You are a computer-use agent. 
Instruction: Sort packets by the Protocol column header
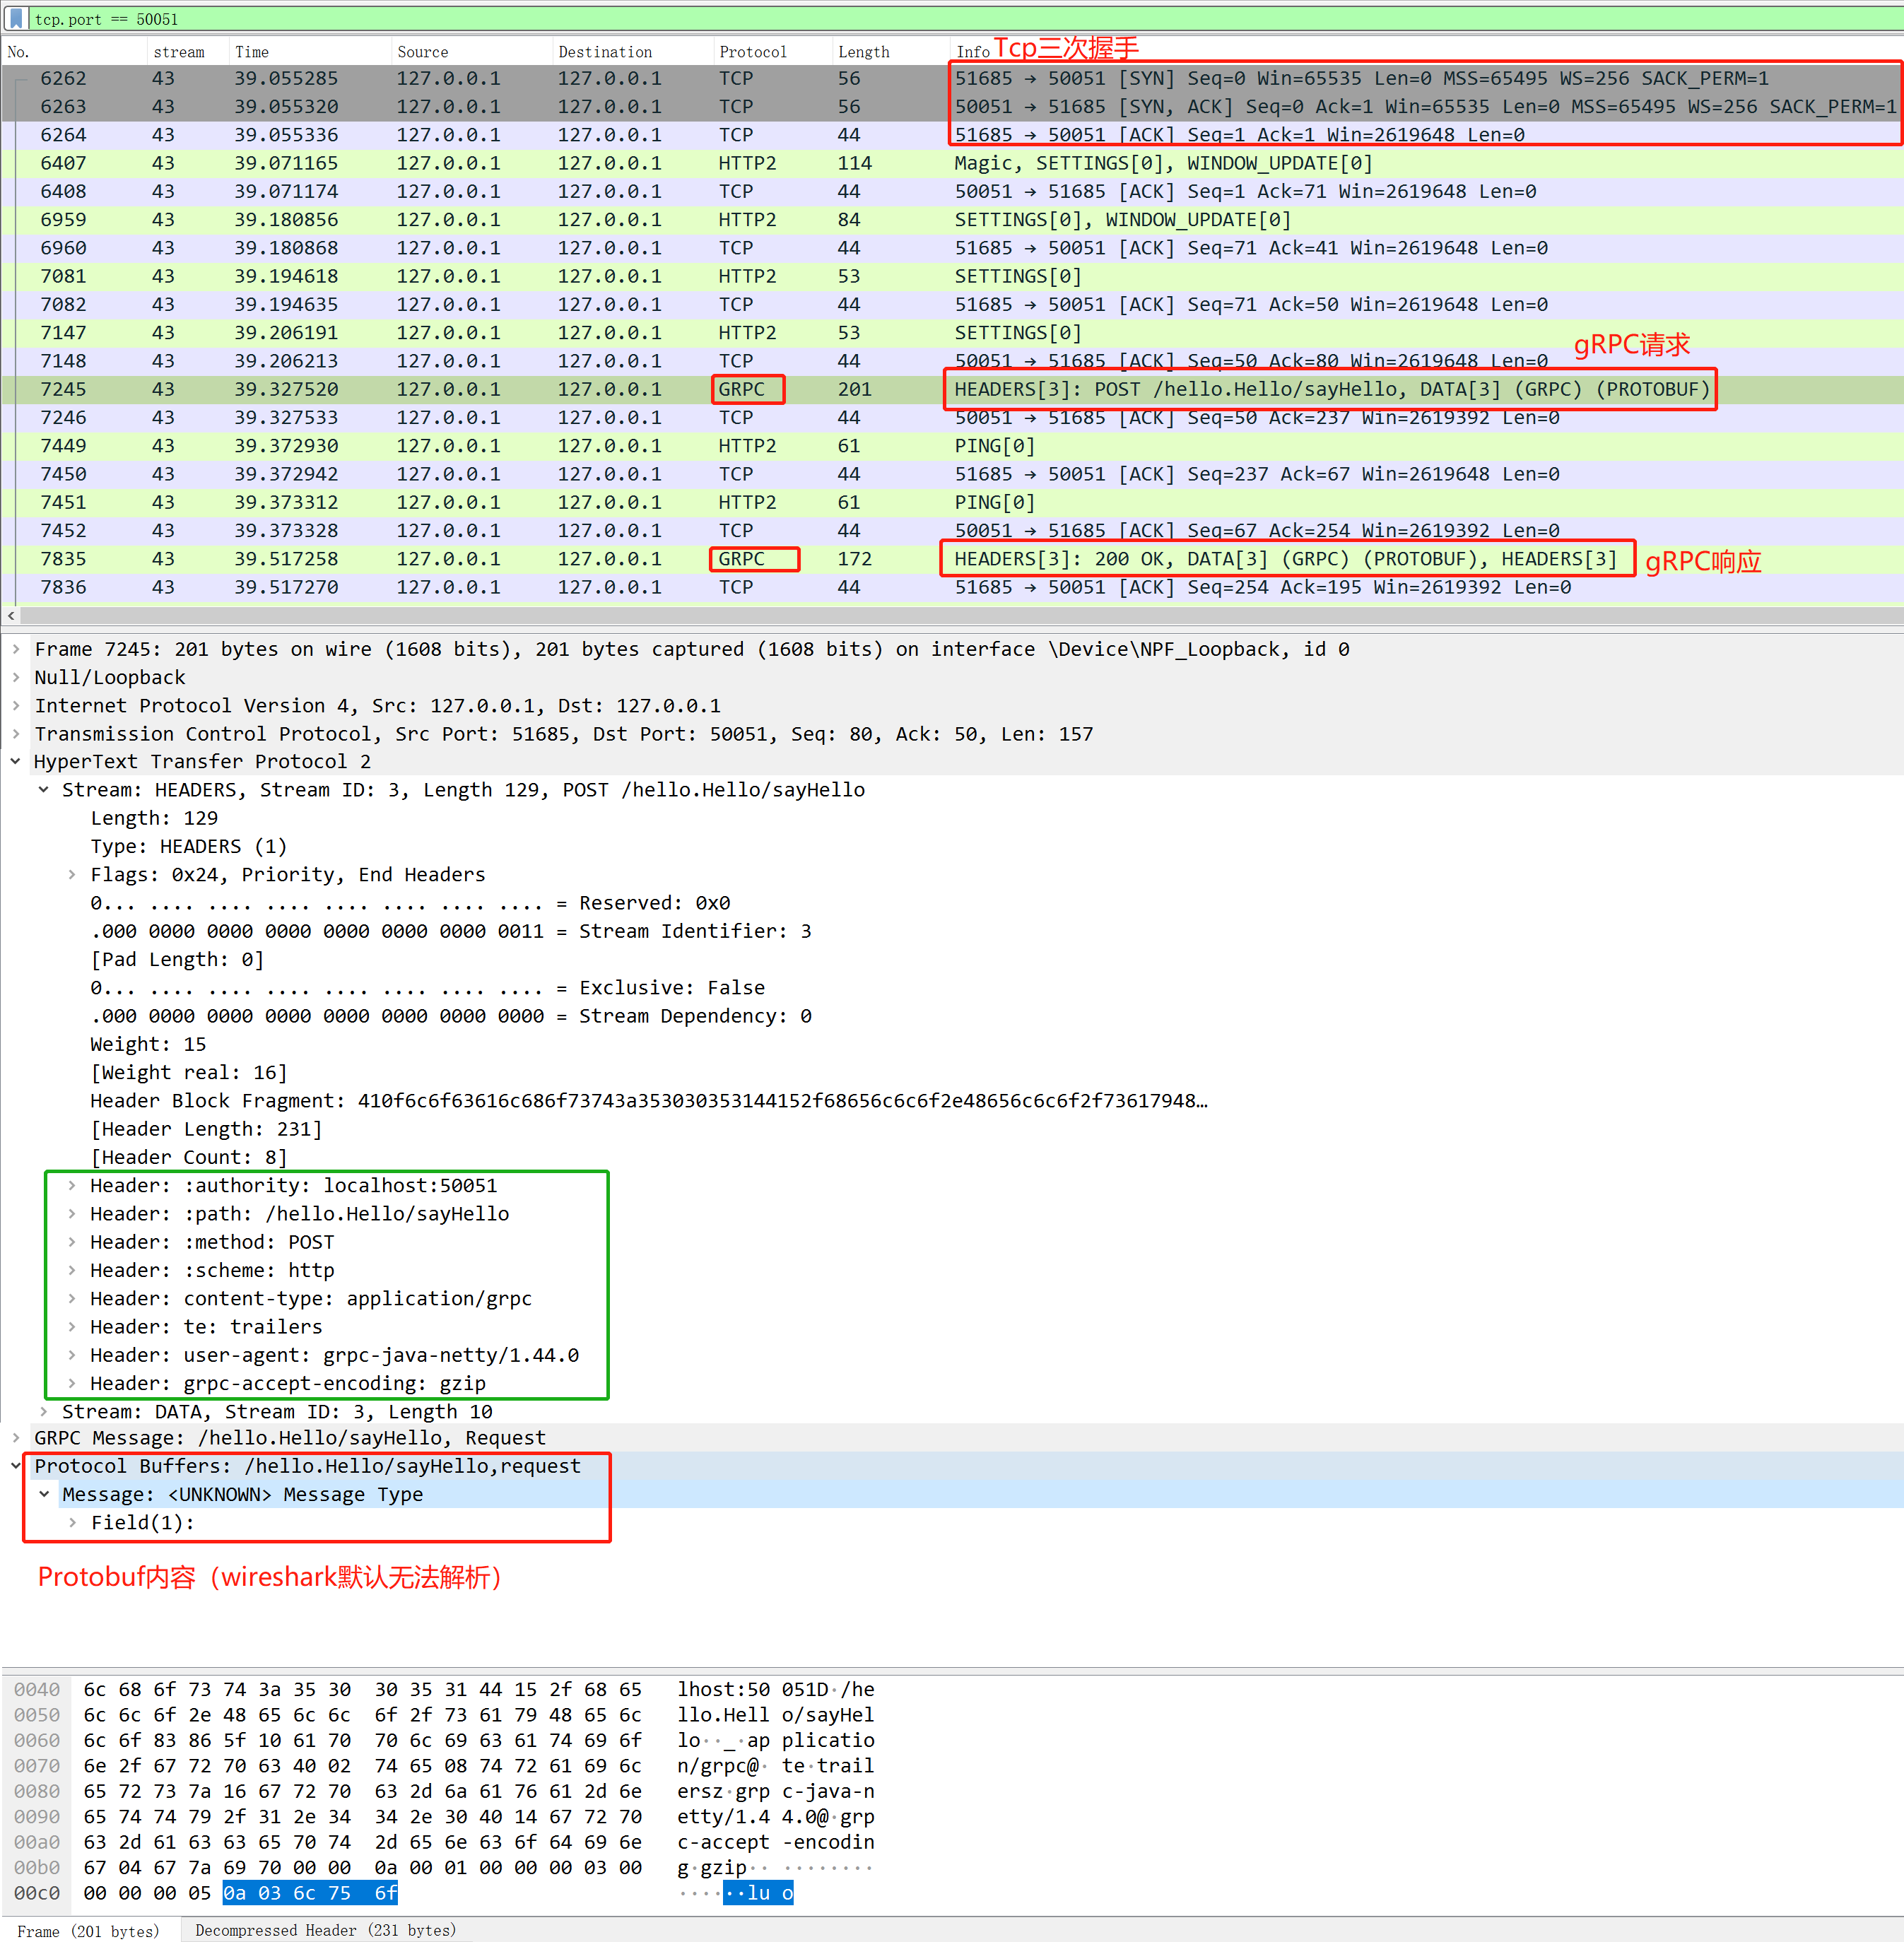752,52
